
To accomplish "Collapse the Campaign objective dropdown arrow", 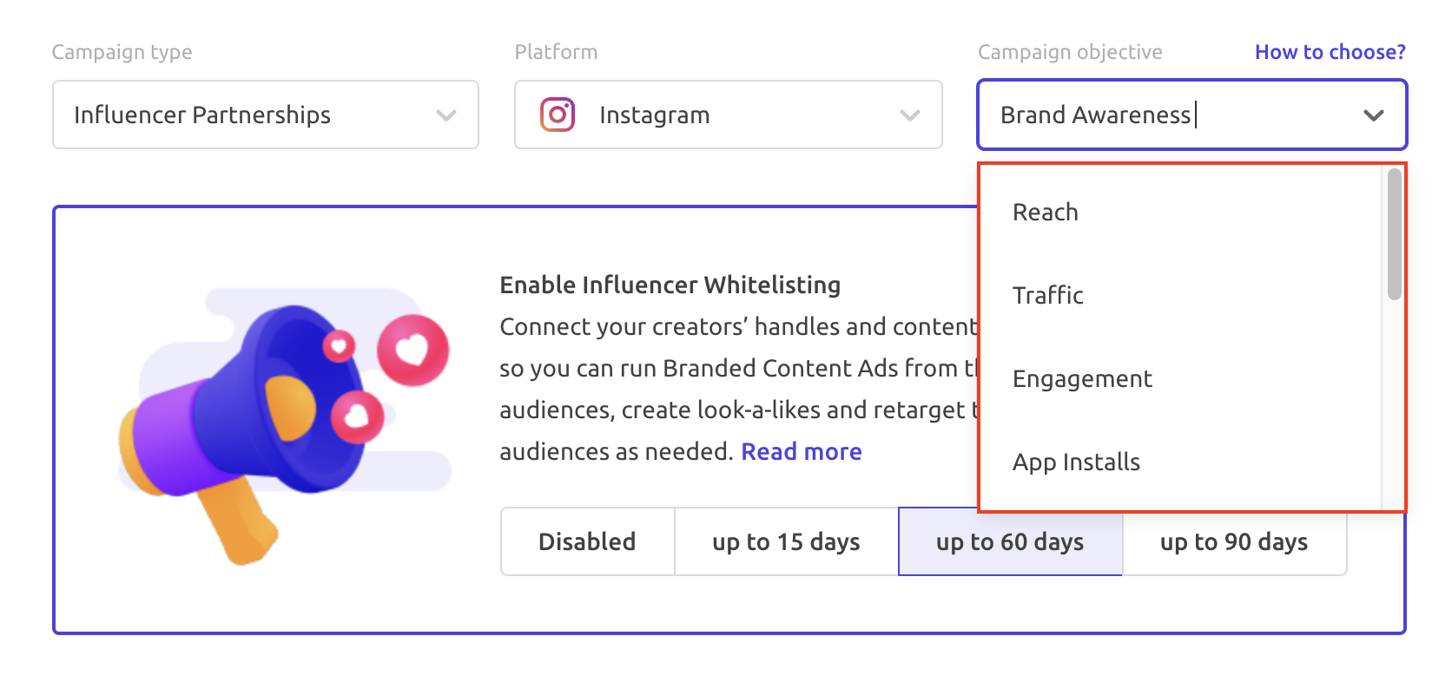I will point(1374,115).
